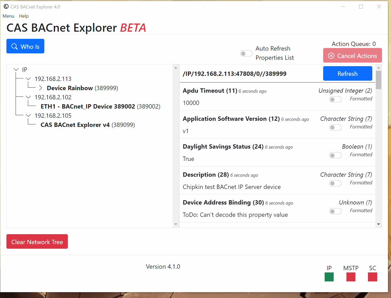Click the Action Queue: 0 label
391x298 pixels.
coord(354,44)
